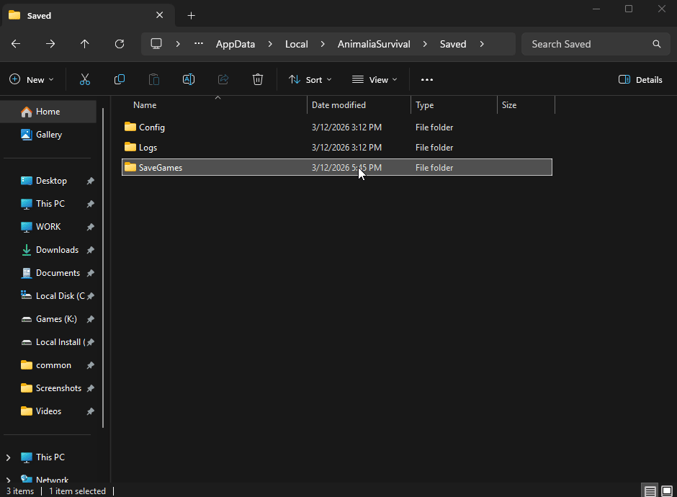Expand This PC tree node
This screenshot has width=677, height=497.
click(9, 457)
